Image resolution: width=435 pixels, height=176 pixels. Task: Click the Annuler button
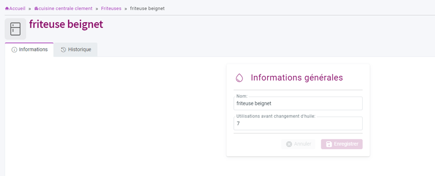298,144
